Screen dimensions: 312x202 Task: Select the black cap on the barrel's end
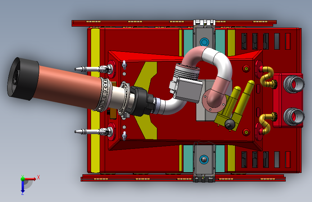[23, 79]
